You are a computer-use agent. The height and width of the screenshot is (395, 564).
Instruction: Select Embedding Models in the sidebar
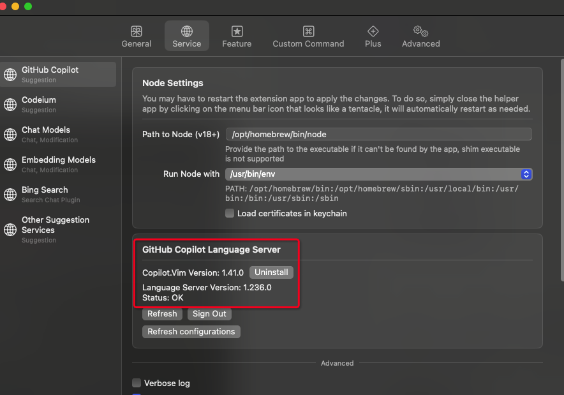point(58,165)
